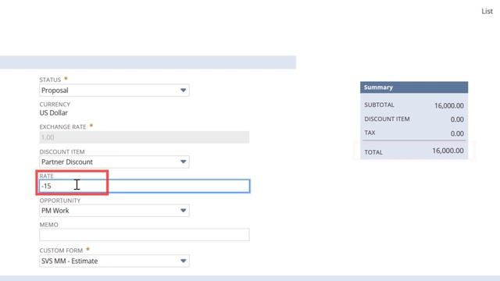The height and width of the screenshot is (281, 500).
Task: Open the Status dropdown showing Proposal
Action: click(114, 91)
